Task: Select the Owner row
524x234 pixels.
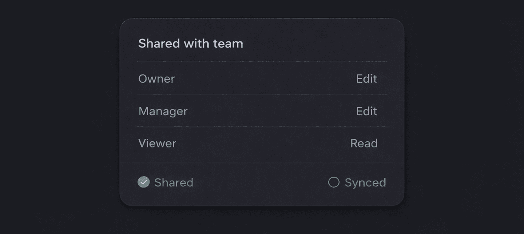Action: 261,79
